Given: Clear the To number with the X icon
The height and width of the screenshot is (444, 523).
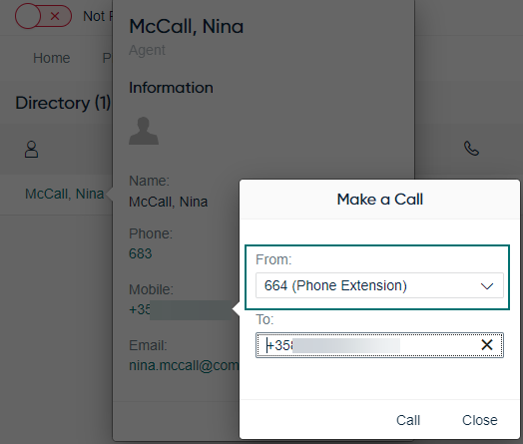Looking at the screenshot, I should pyautogui.click(x=487, y=344).
